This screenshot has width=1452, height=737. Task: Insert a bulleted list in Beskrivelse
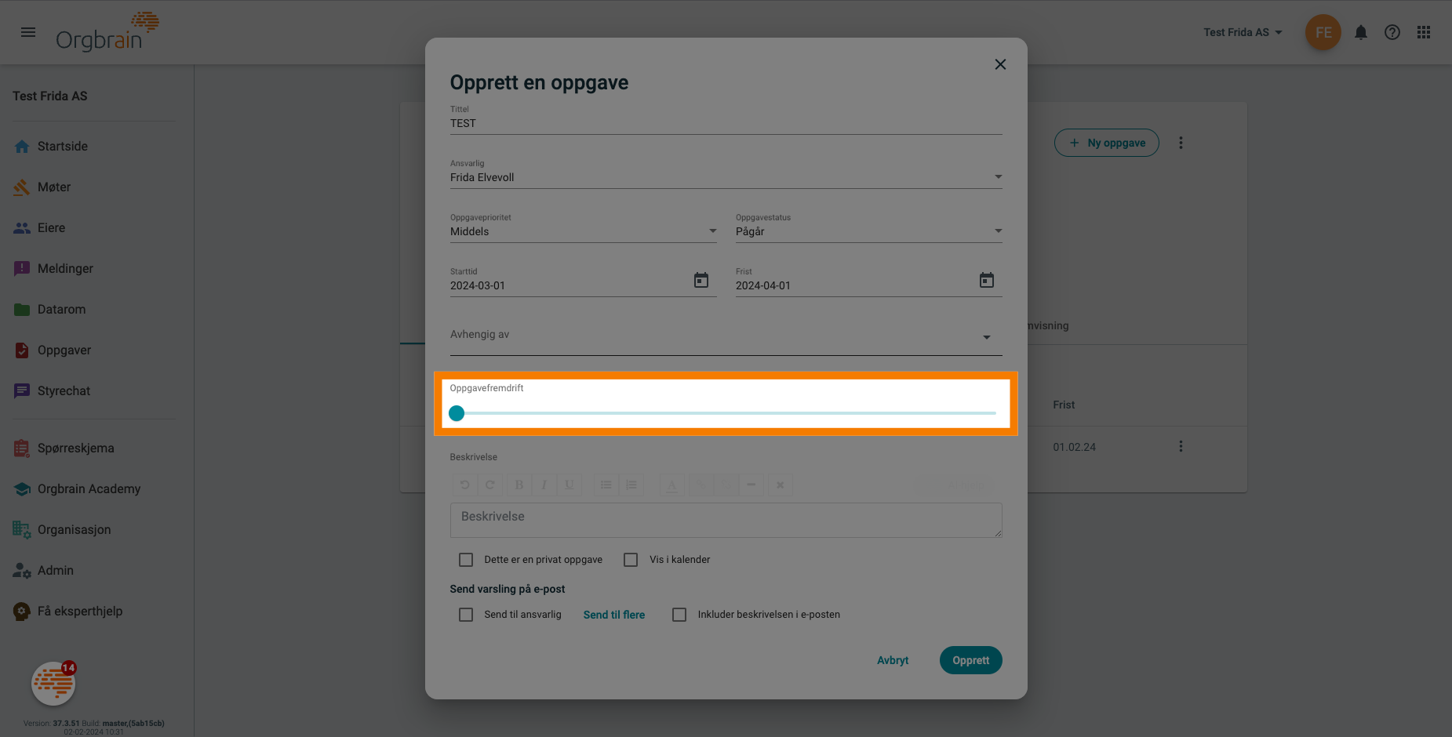606,485
